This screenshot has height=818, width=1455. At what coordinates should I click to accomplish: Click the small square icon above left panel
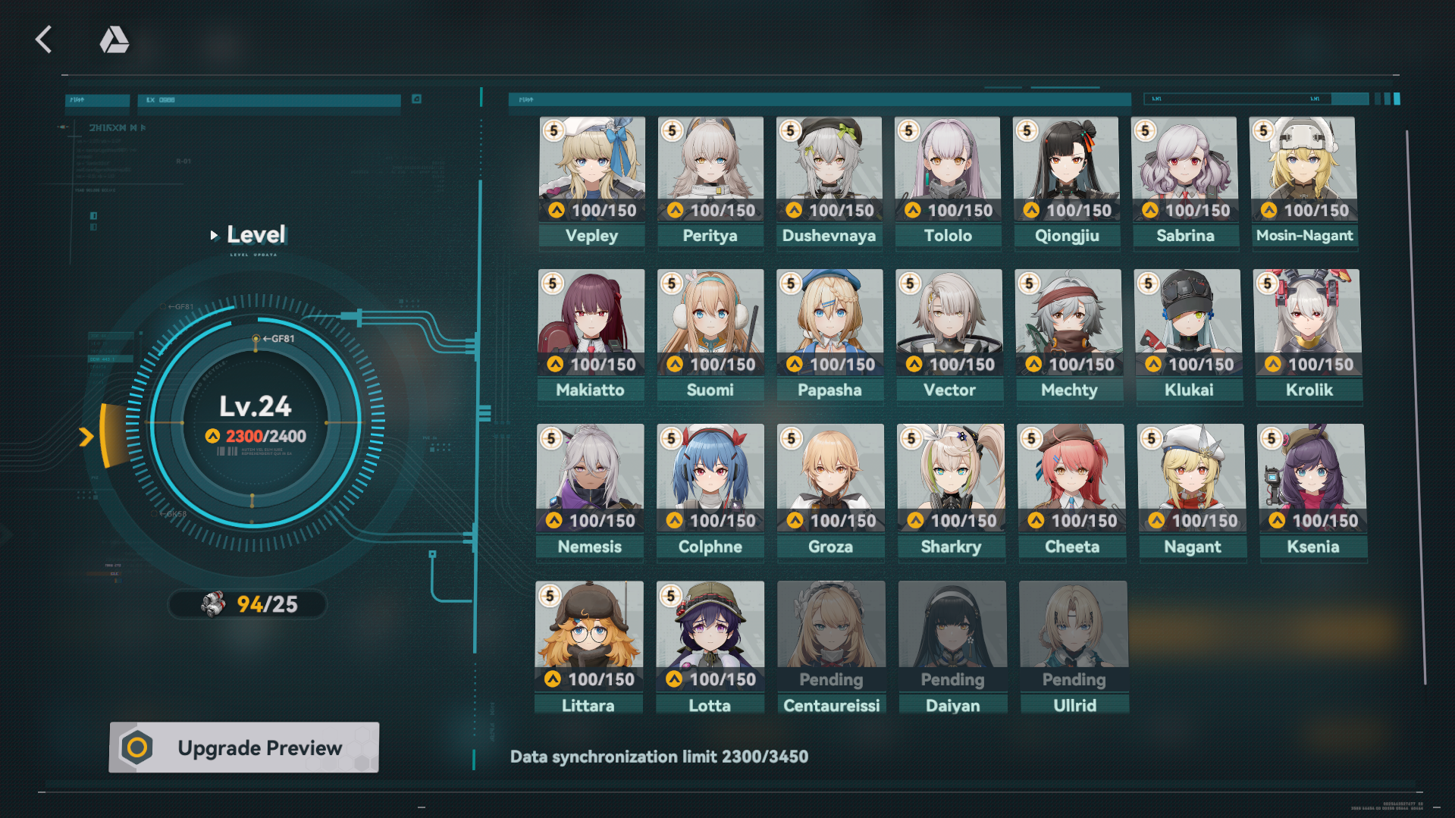416,99
